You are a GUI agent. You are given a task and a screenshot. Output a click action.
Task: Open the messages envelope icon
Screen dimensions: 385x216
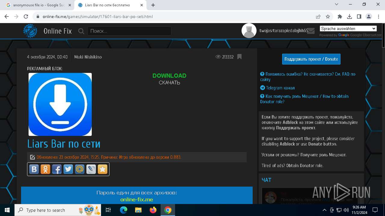tap(311, 31)
